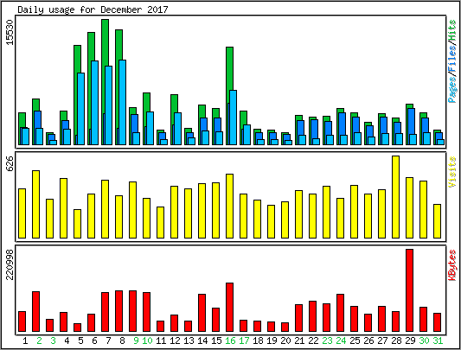Click the 'Daily usage for December 2017' title
461x350 pixels.
pyautogui.click(x=93, y=10)
